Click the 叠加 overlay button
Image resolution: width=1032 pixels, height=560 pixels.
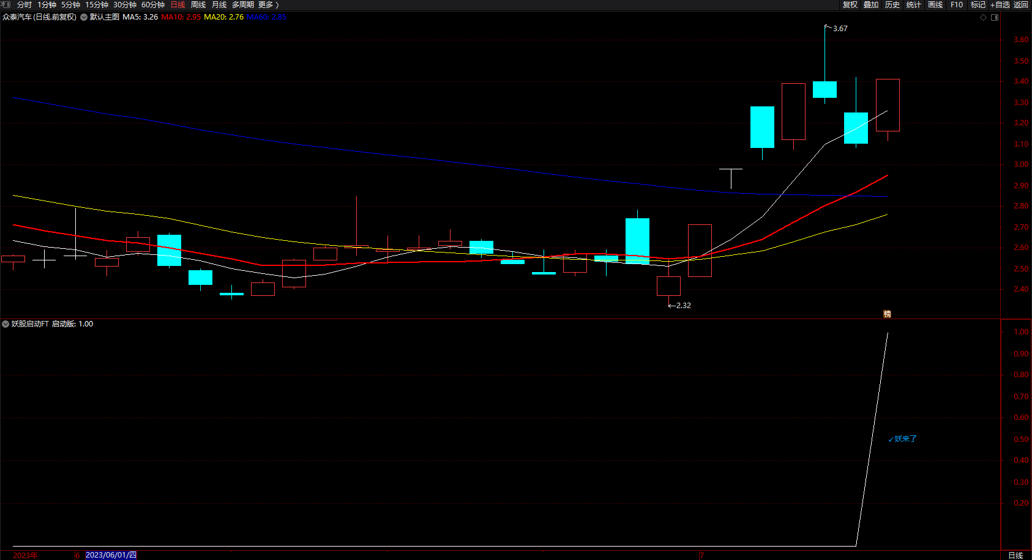tap(871, 5)
